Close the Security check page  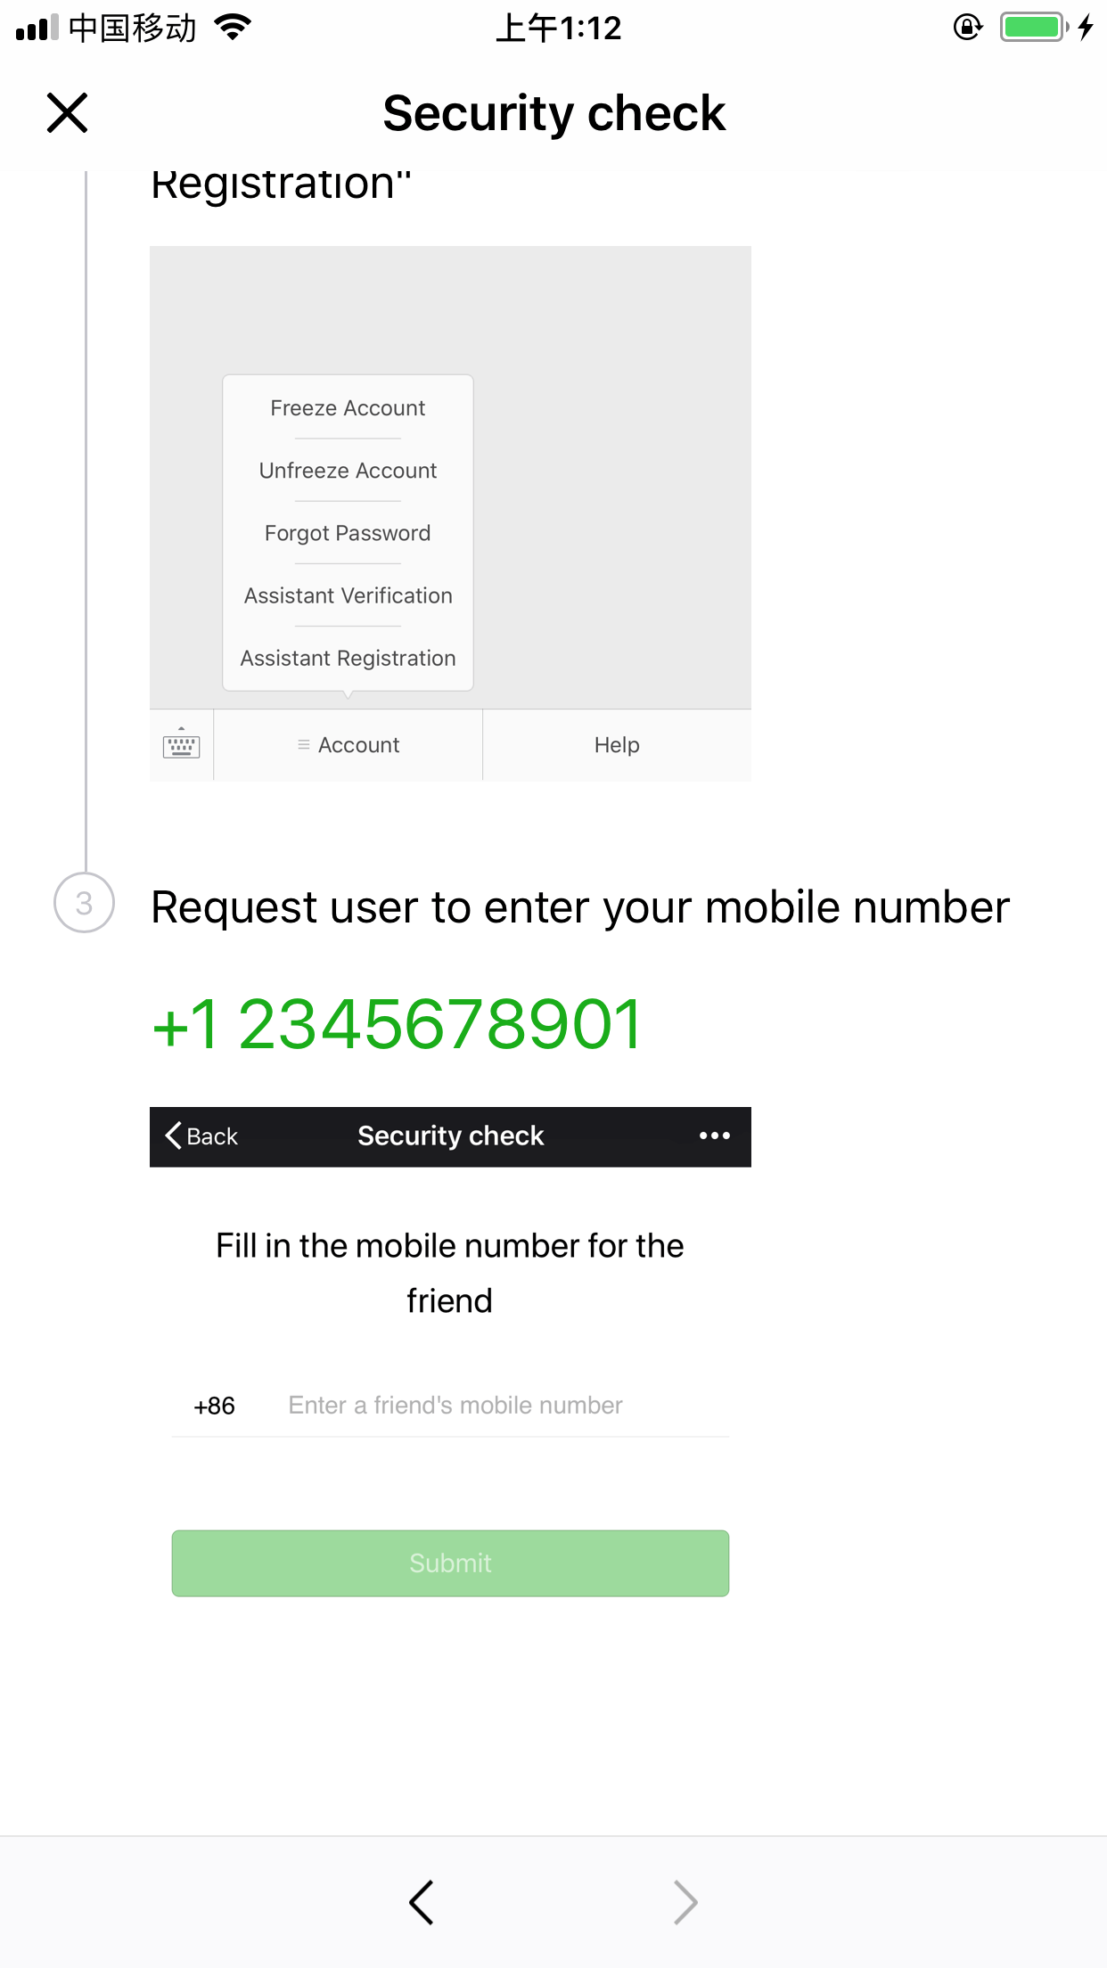(68, 113)
